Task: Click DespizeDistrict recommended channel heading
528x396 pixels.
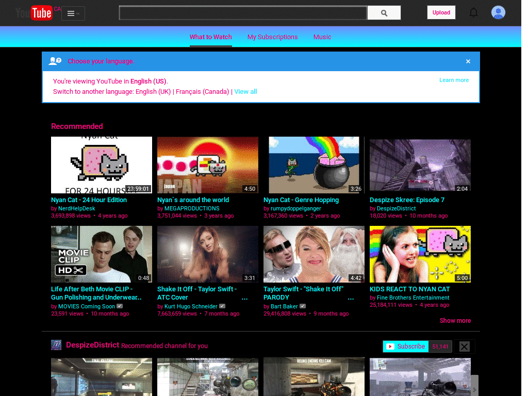Action: 93,345
